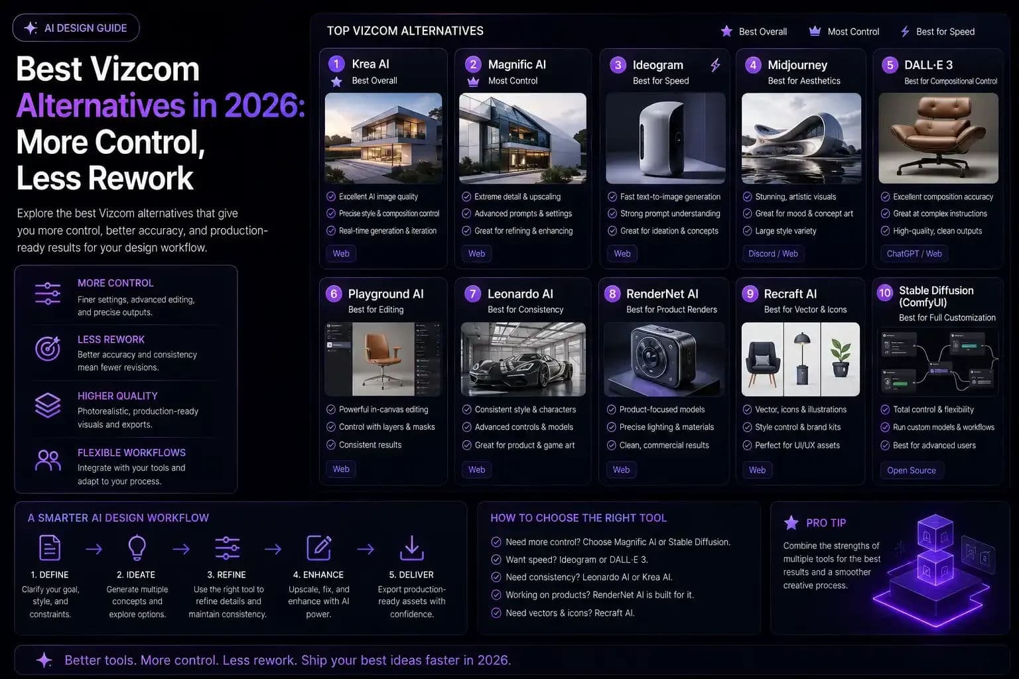Click the Ideate lightbulb icon
1019x679 pixels.
click(x=137, y=548)
